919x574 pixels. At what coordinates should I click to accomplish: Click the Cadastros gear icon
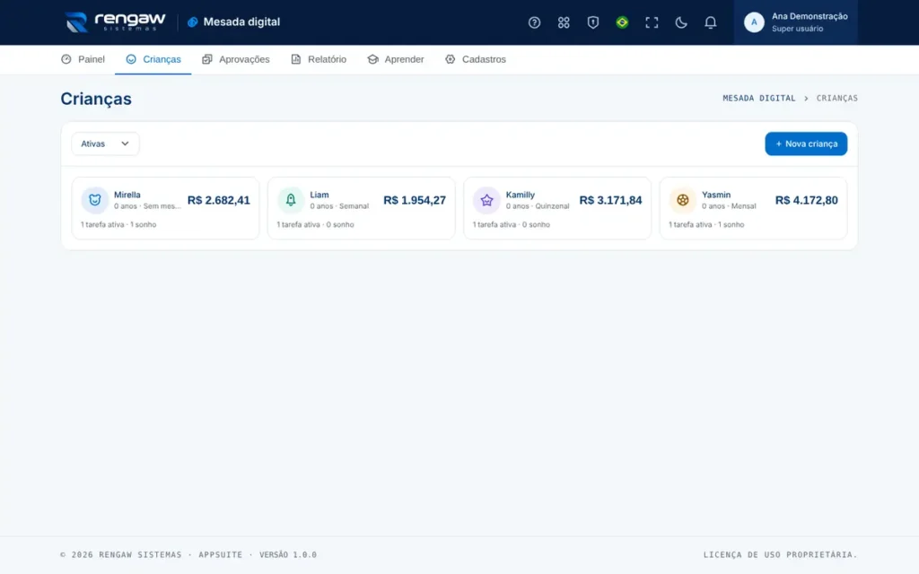pyautogui.click(x=451, y=59)
